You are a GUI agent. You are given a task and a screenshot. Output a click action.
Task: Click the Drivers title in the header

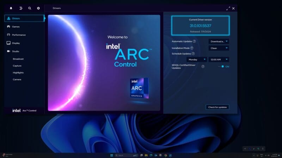(57, 8)
